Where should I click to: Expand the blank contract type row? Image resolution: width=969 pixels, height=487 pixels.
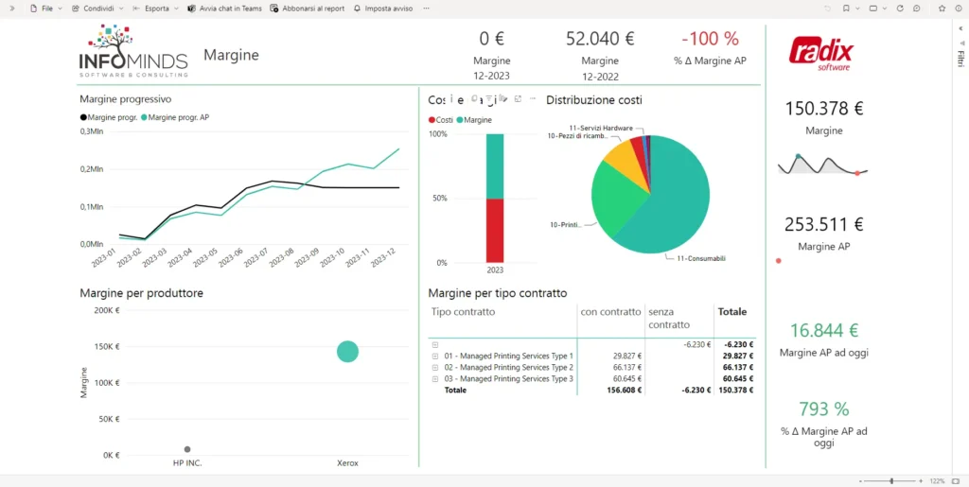435,345
